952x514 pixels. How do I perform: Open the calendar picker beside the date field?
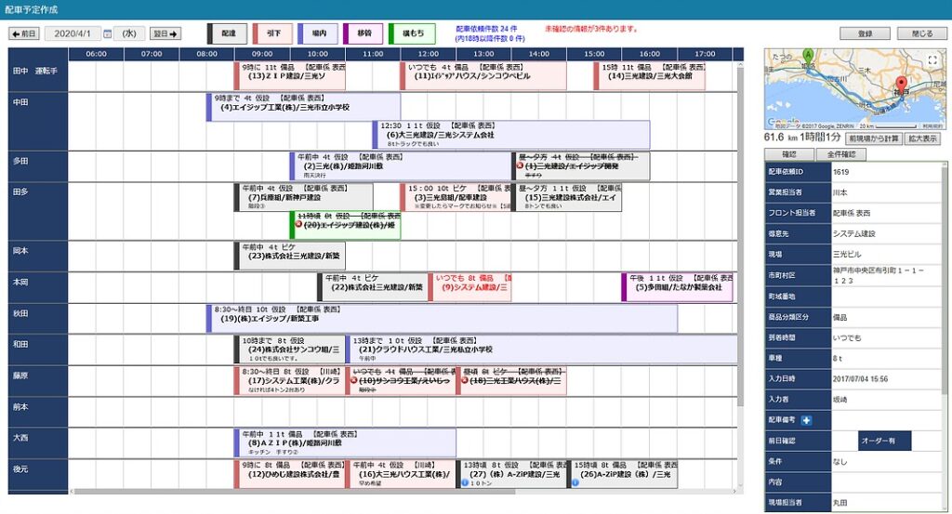107,33
